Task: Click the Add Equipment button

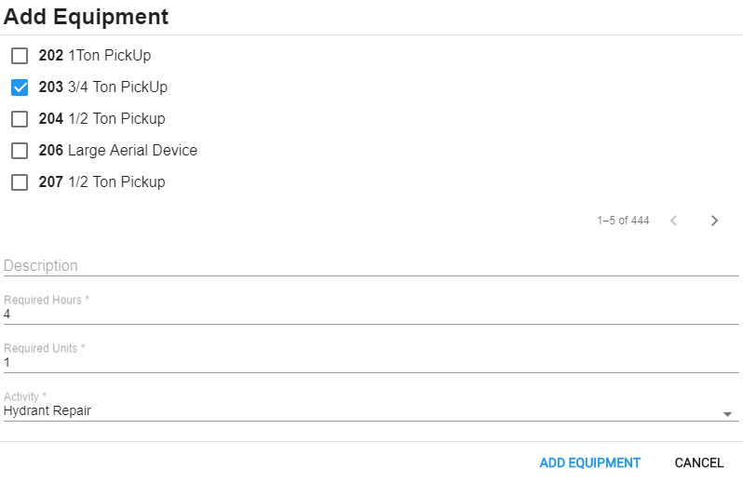Action: (589, 463)
